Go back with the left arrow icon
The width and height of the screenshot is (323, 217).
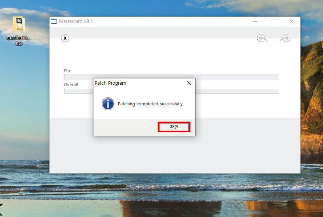coord(262,38)
